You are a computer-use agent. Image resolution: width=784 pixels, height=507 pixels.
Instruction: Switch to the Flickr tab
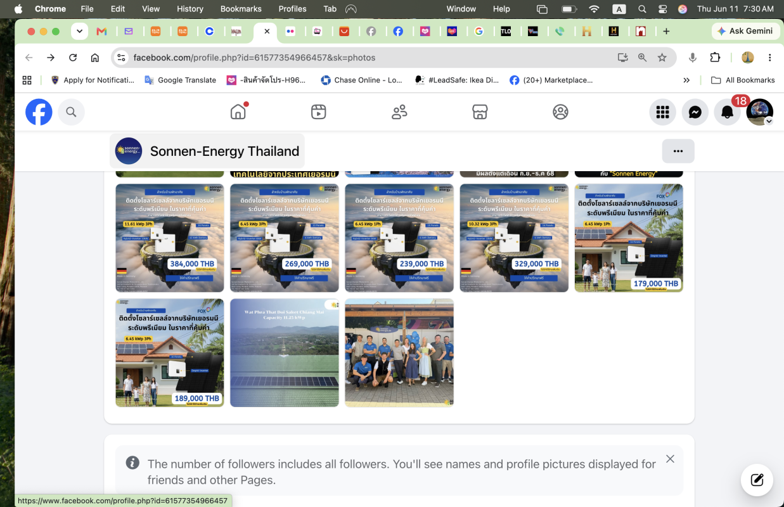290,31
